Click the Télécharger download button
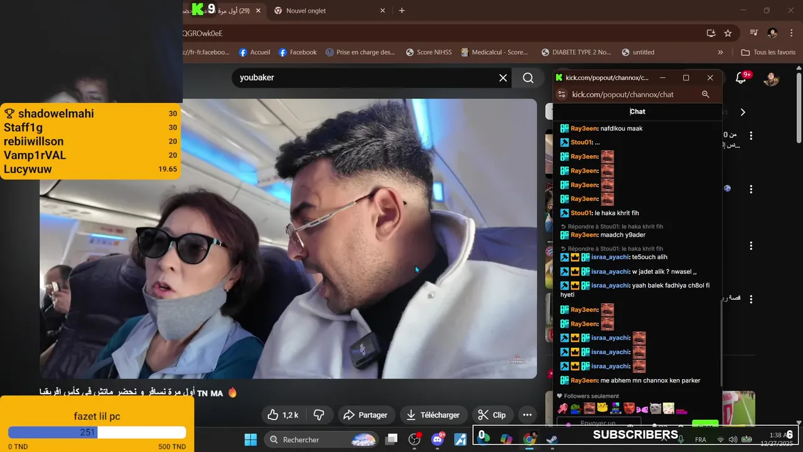 432,415
